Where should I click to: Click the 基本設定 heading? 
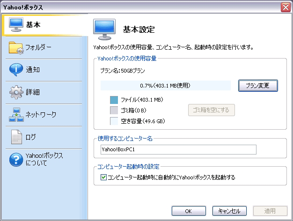click(139, 29)
